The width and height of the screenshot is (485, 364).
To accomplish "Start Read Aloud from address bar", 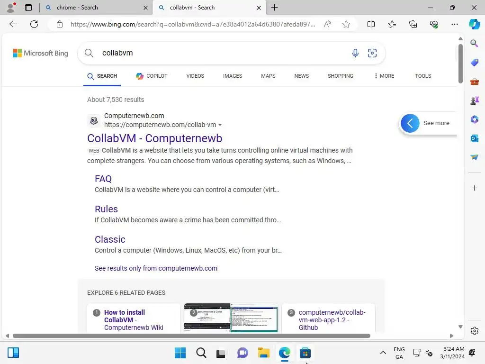I will coord(327,24).
